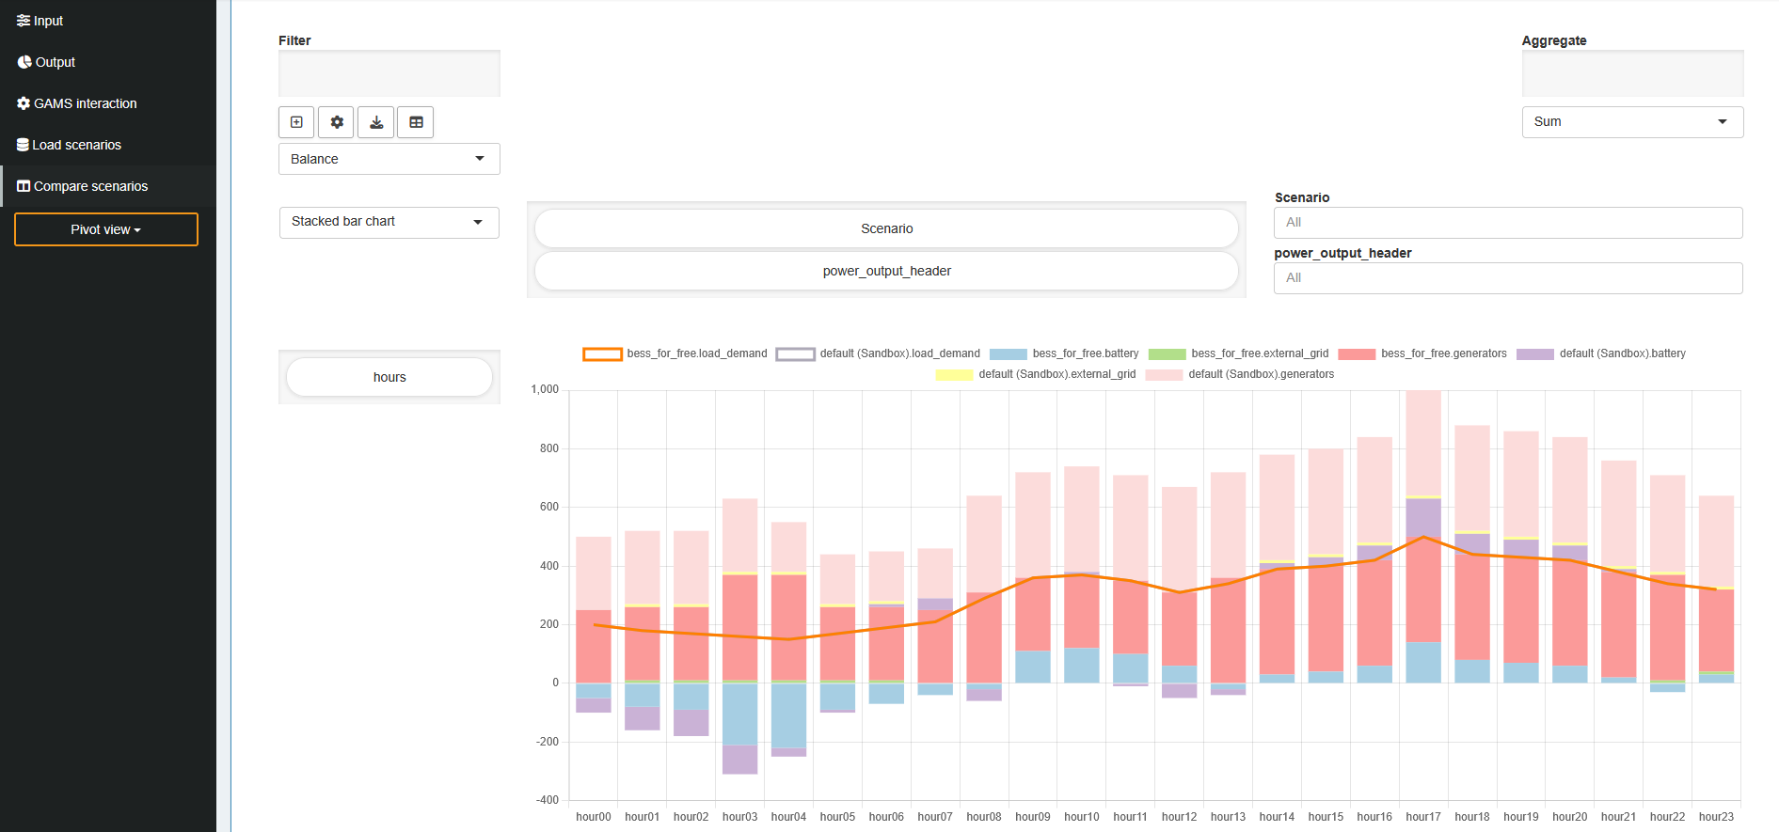This screenshot has height=832, width=1779.
Task: Click the Input sliders icon in sidebar
Action: [24, 21]
